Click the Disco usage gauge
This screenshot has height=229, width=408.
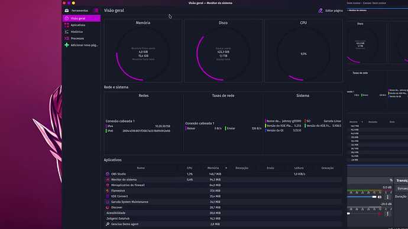[223, 54]
